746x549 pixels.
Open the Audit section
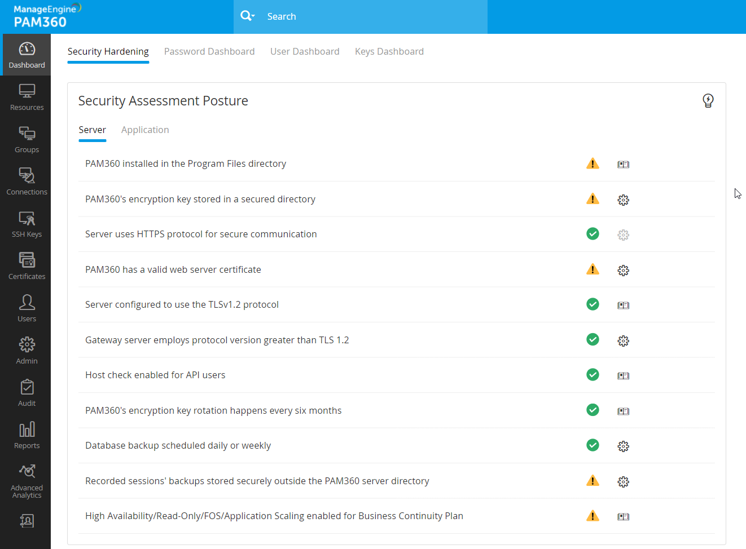pos(27,393)
